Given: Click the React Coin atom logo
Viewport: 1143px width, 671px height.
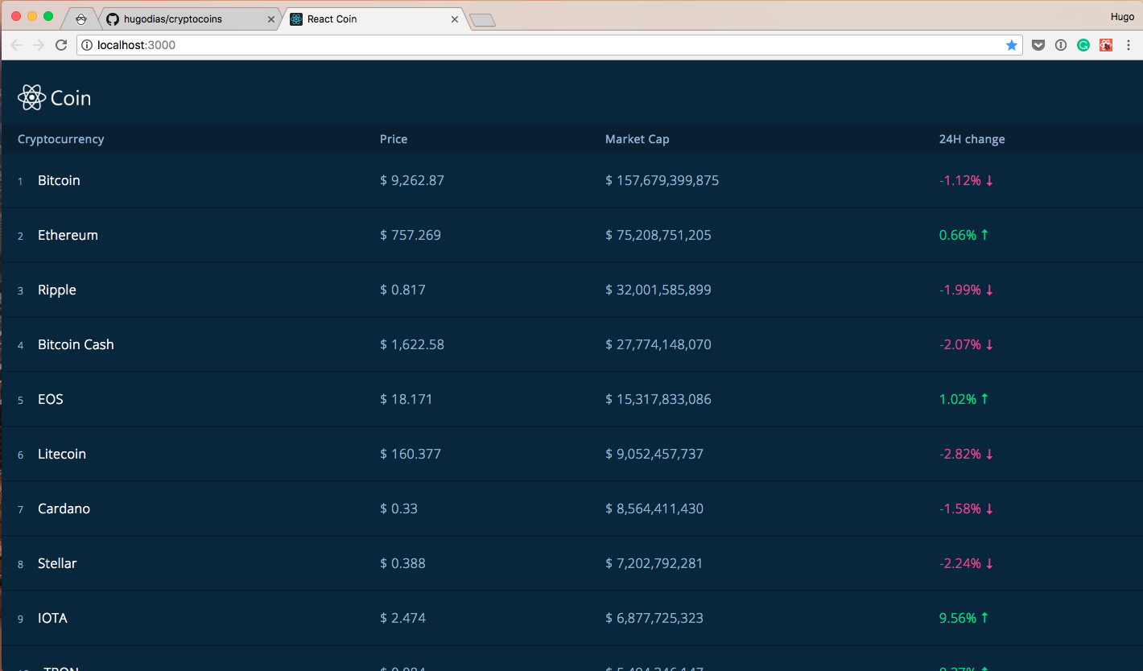Looking at the screenshot, I should click(x=31, y=97).
